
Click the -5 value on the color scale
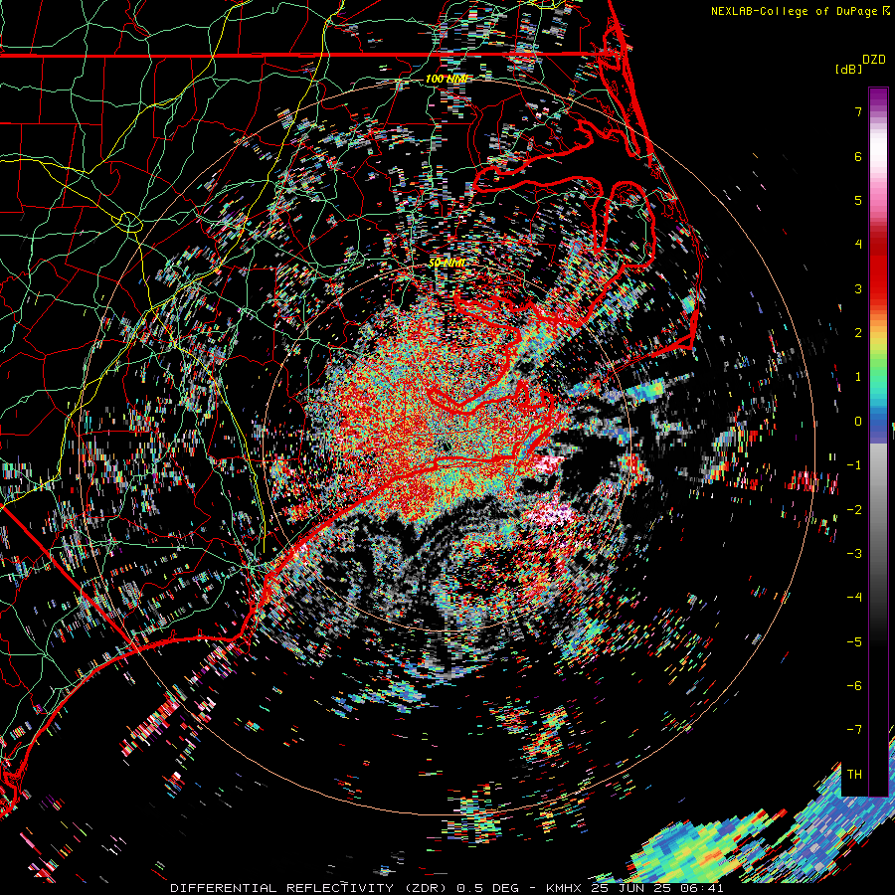point(854,642)
